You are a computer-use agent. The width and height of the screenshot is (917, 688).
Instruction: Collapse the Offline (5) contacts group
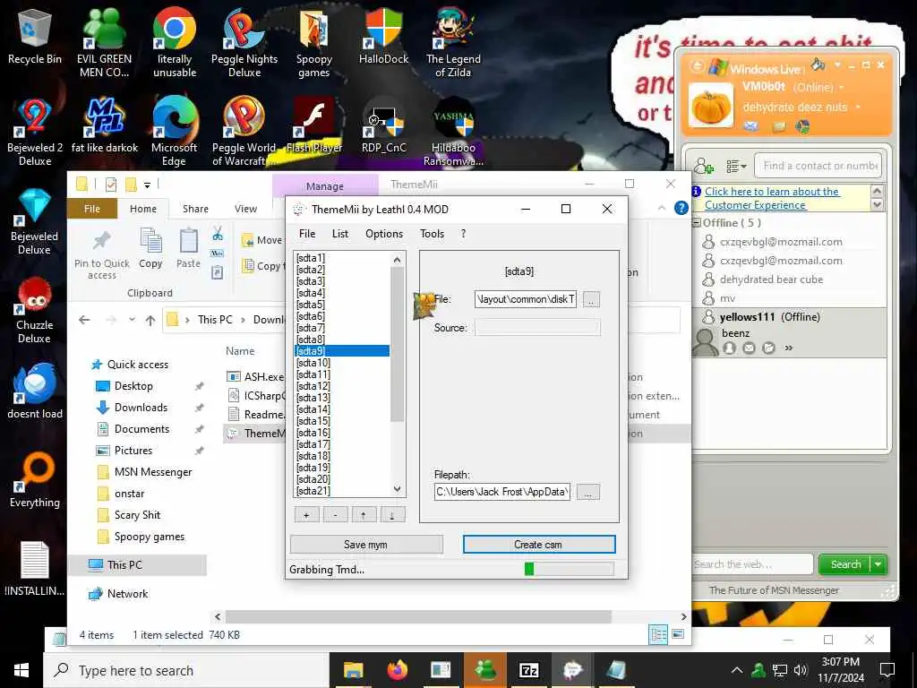(x=697, y=223)
